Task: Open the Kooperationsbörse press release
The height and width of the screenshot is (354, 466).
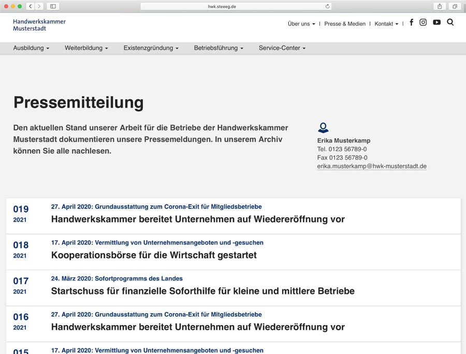Action: pos(154,255)
